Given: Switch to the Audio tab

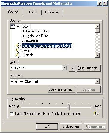Looking at the screenshot, I should [x=32, y=12].
